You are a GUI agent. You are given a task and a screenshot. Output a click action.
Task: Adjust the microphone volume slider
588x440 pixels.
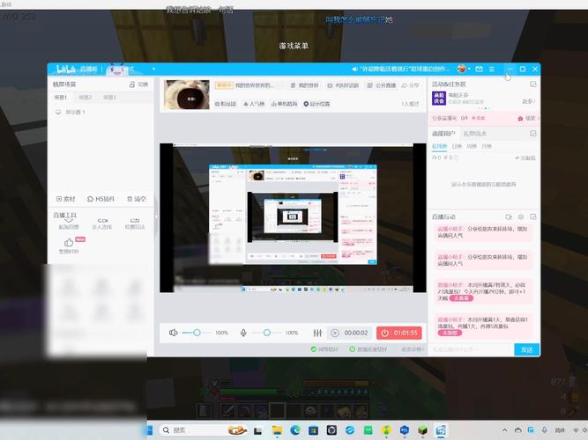point(266,333)
